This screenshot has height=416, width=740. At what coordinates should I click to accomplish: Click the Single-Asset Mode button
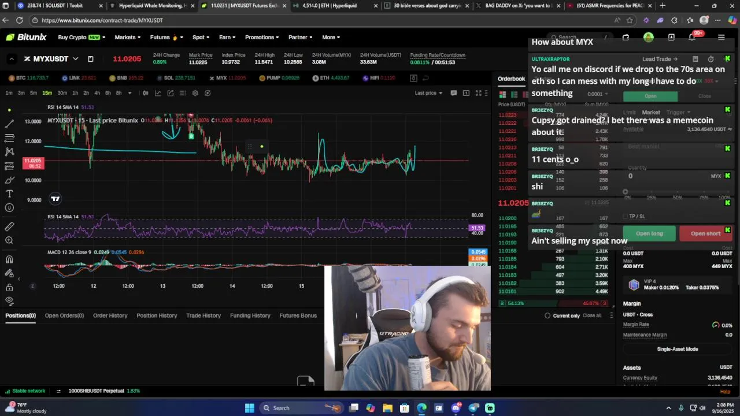(x=678, y=349)
